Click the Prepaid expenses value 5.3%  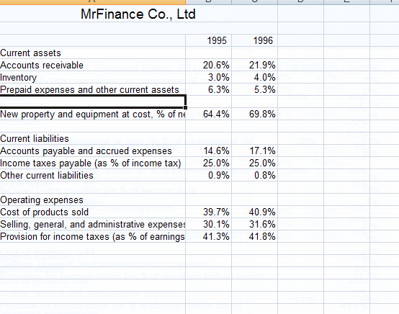255,89
